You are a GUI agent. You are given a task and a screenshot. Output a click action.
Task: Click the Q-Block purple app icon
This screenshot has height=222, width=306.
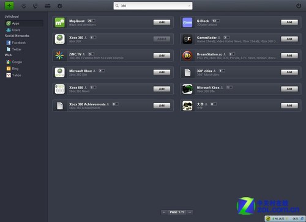pyautogui.click(x=187, y=23)
